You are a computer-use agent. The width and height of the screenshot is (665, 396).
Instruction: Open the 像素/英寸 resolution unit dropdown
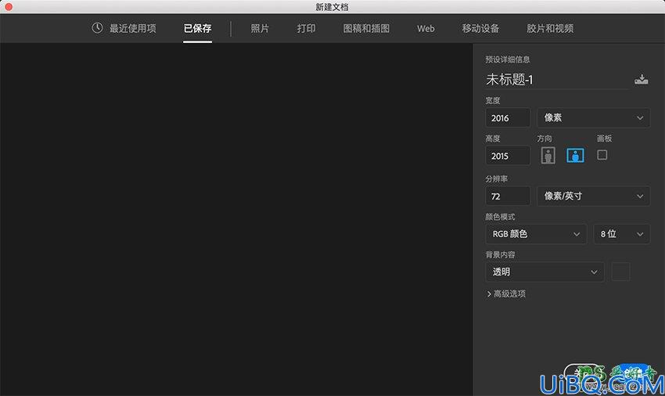point(593,196)
